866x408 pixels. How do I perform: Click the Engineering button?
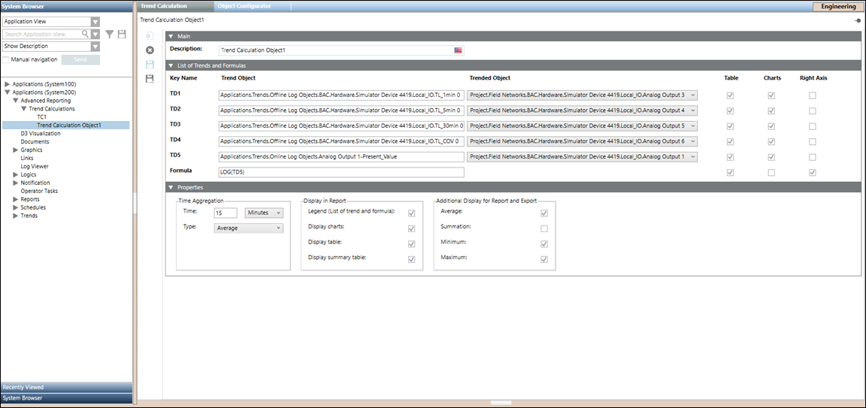click(x=838, y=6)
